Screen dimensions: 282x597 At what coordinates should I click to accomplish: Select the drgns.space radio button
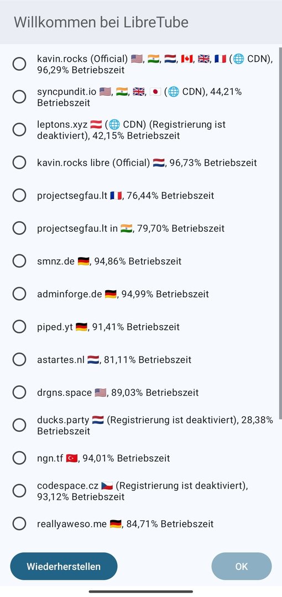(x=19, y=392)
